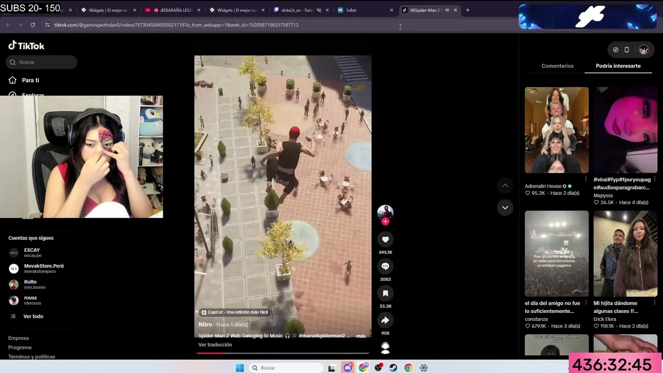The width and height of the screenshot is (663, 373).
Task: Open Steam from the taskbar
Action: pyautogui.click(x=394, y=368)
